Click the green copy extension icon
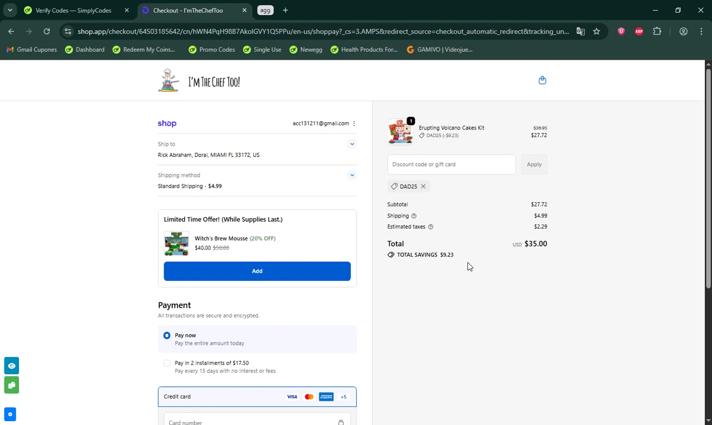This screenshot has width=712, height=425. click(x=11, y=385)
